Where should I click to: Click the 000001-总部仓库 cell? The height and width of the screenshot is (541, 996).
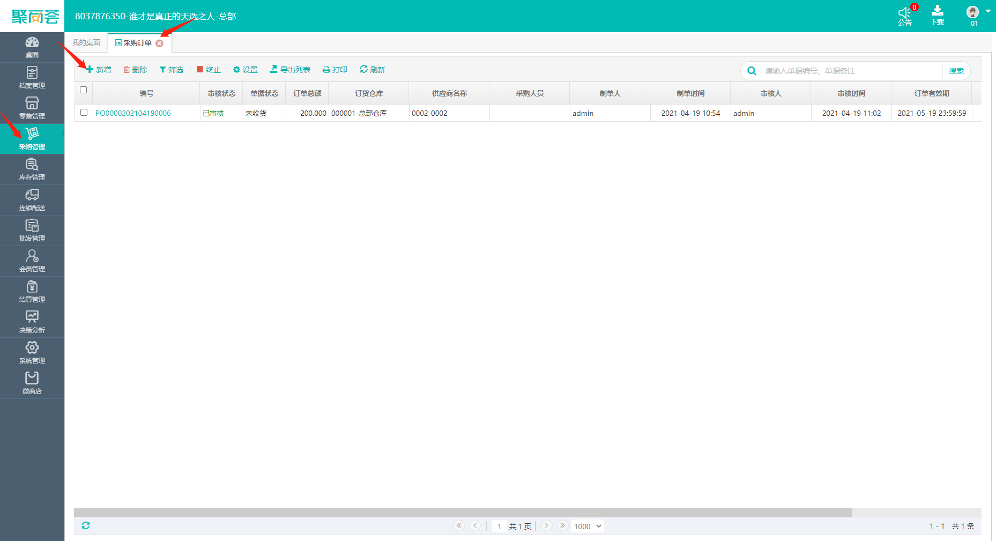pos(369,113)
